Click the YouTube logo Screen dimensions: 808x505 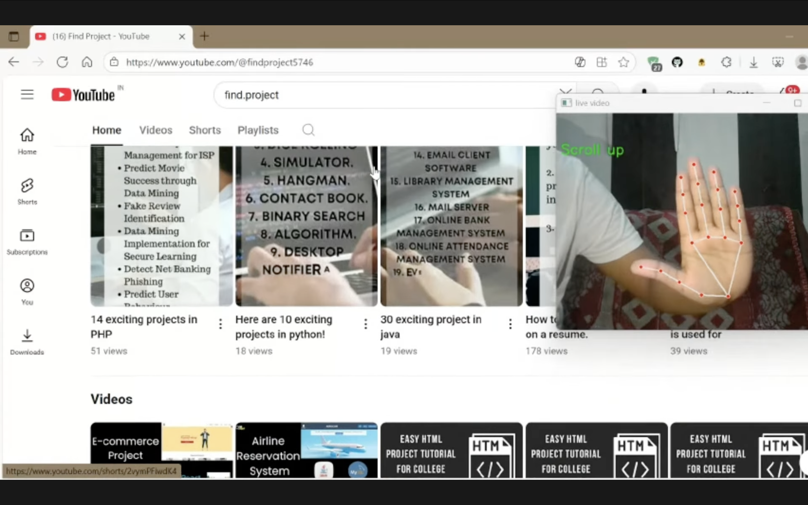pos(83,95)
